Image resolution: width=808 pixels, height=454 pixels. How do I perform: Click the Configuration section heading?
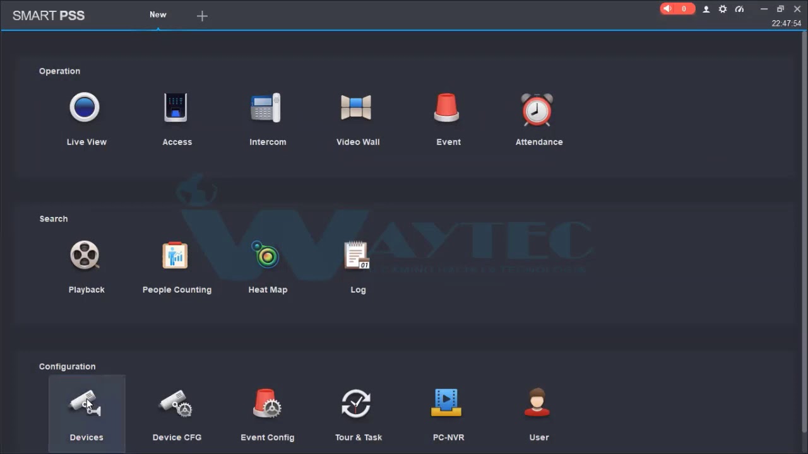68,366
